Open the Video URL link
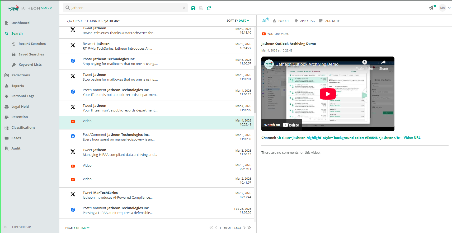 [x=412, y=138]
